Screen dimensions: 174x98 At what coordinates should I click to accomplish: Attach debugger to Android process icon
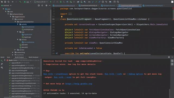pos(71,2)
